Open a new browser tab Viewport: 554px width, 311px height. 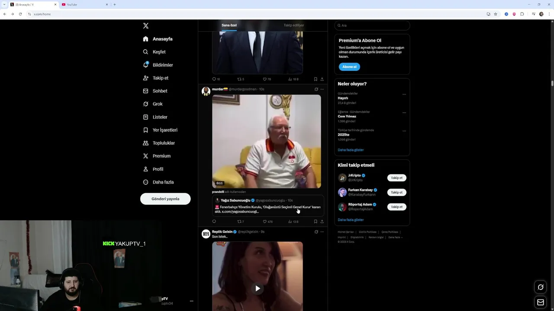pyautogui.click(x=115, y=4)
